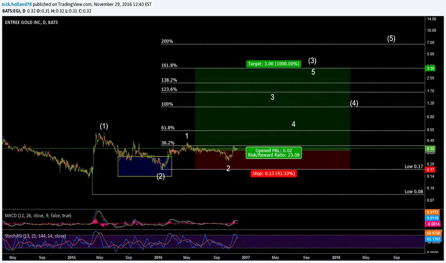Screen dimensions: 446x263
Task: Click the 0.0118 blue MACD value tag
Action: (432, 218)
